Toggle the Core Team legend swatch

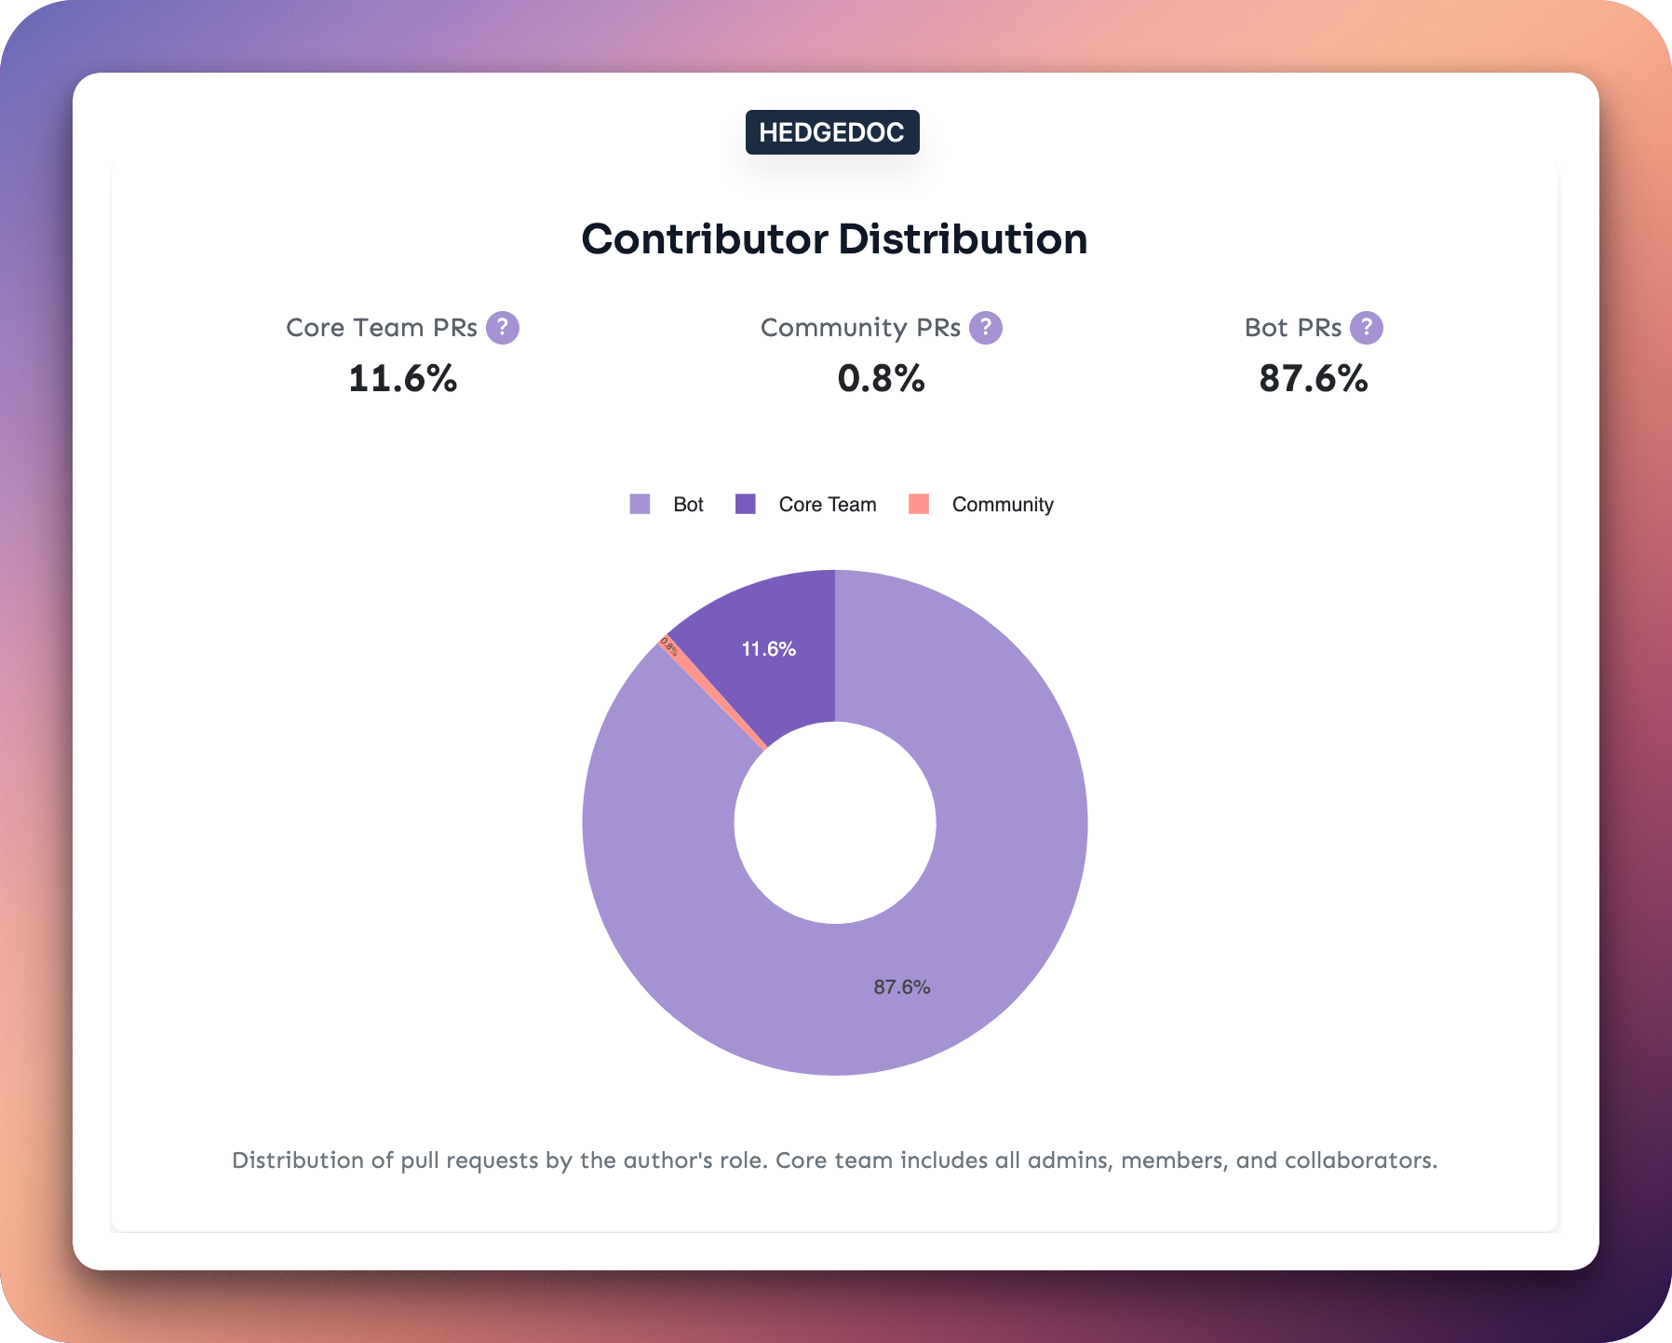[x=746, y=504]
